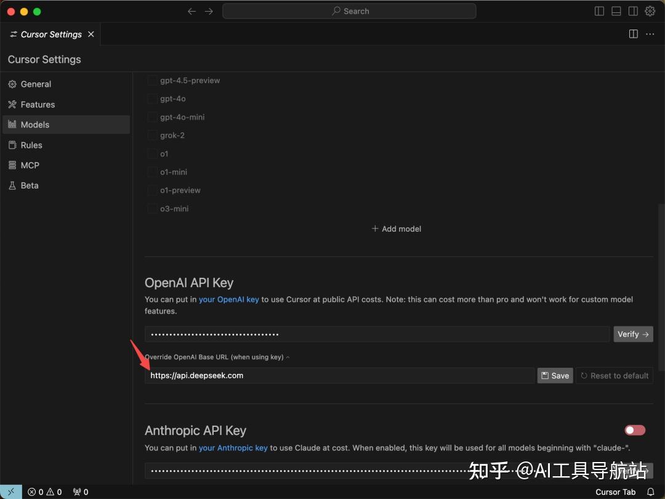Enable the grok-2 model checkbox
This screenshot has height=499, width=665.
pyautogui.click(x=152, y=135)
